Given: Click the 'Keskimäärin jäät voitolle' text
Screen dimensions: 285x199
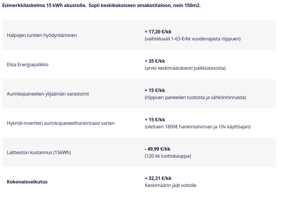Looking at the screenshot, I should [x=170, y=185].
